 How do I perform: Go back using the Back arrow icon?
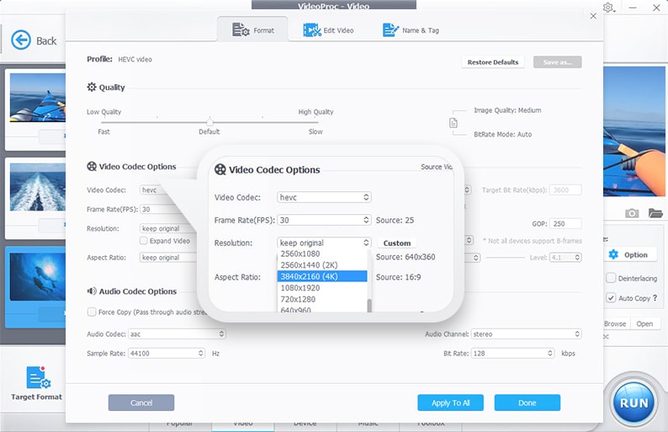click(21, 40)
